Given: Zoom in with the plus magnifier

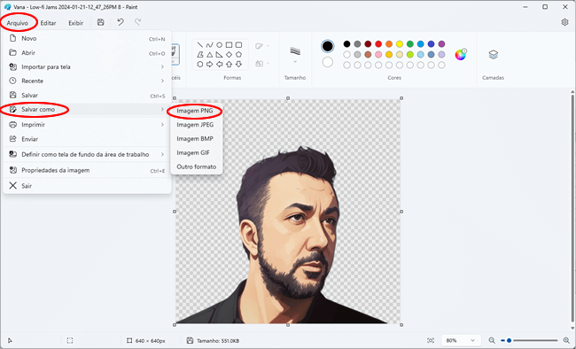Looking at the screenshot, I should [566, 340].
